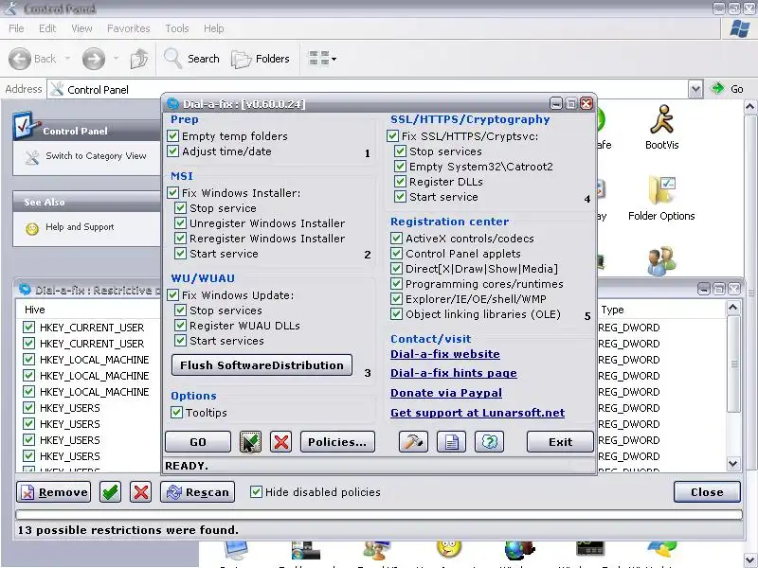Open the Dial-a-fix website link
This screenshot has height=568, width=758.
[445, 354]
